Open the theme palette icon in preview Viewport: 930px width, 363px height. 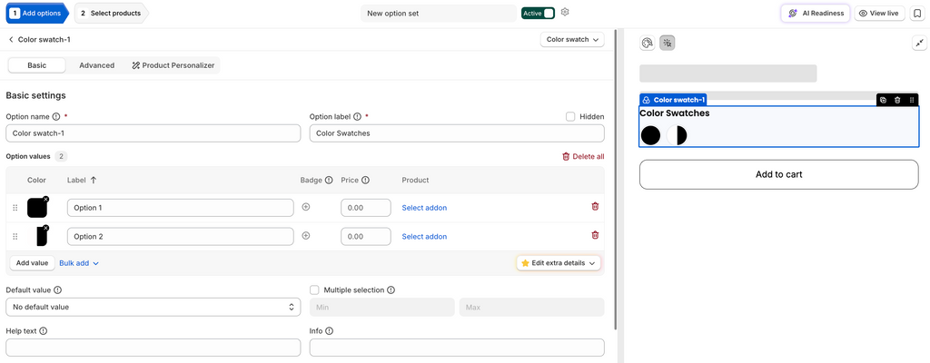point(647,43)
